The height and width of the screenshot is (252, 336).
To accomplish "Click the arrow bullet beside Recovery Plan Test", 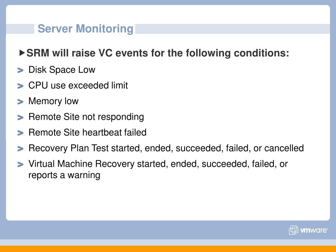I will click(x=20, y=149).
